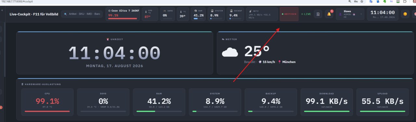Screen dimensions: 416x122
Task: Open the Slawa ADMIN user dropdown
Action: 350,14
